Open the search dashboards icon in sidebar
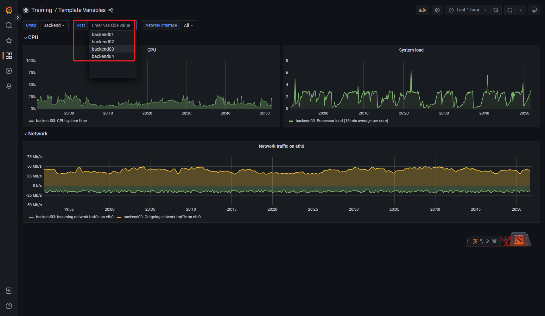The image size is (545, 316). pyautogui.click(x=9, y=25)
